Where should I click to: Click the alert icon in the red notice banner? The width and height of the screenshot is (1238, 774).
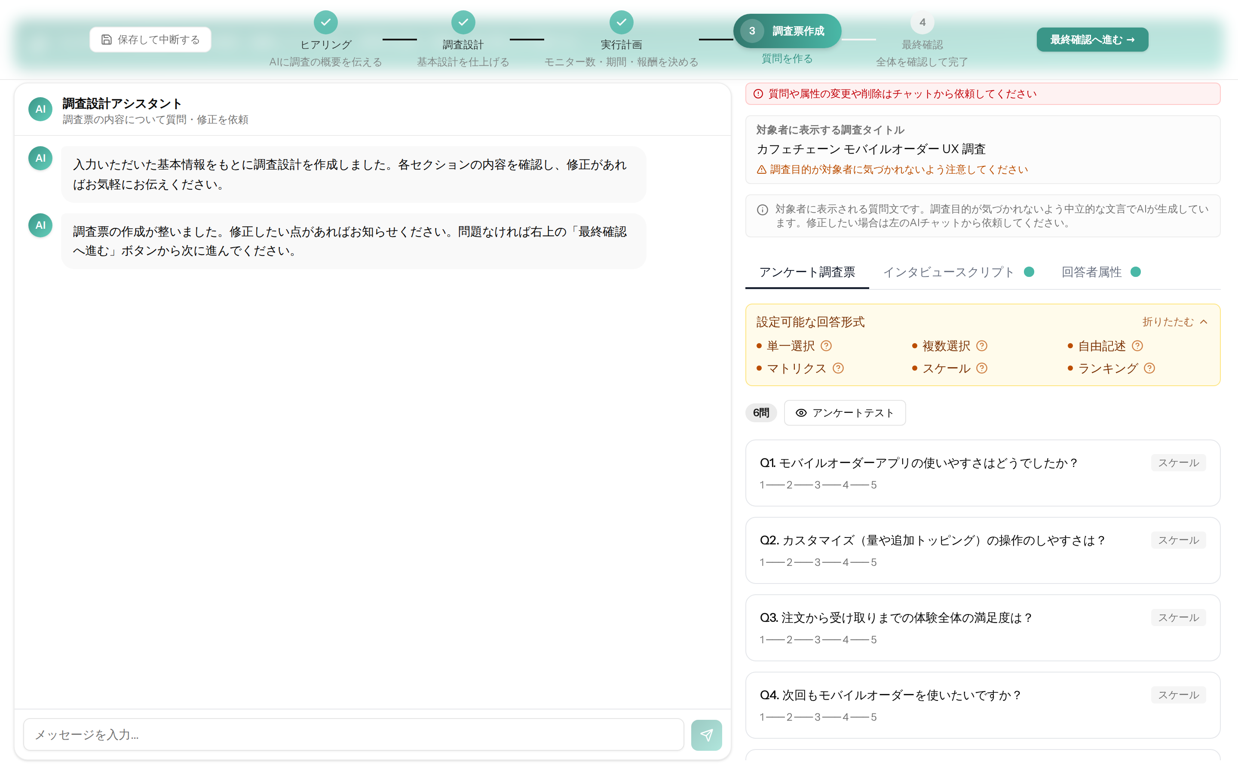point(758,94)
